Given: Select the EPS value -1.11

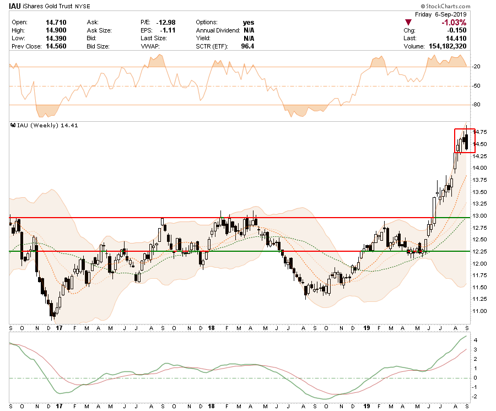Looking at the screenshot, I should [168, 30].
